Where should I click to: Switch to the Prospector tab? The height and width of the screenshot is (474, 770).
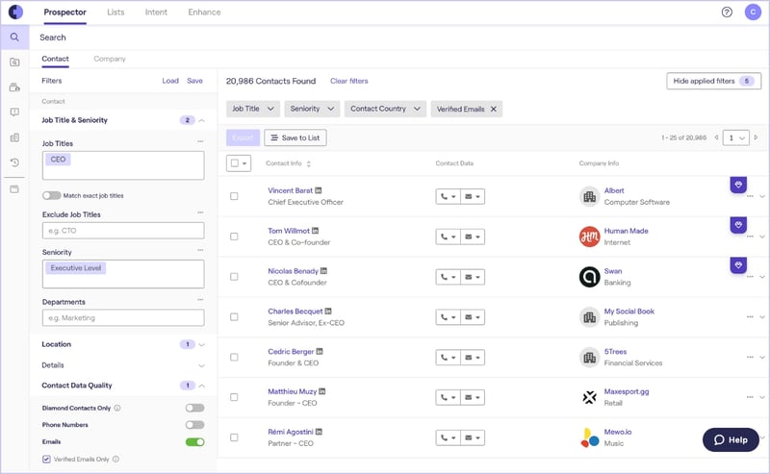tap(64, 12)
